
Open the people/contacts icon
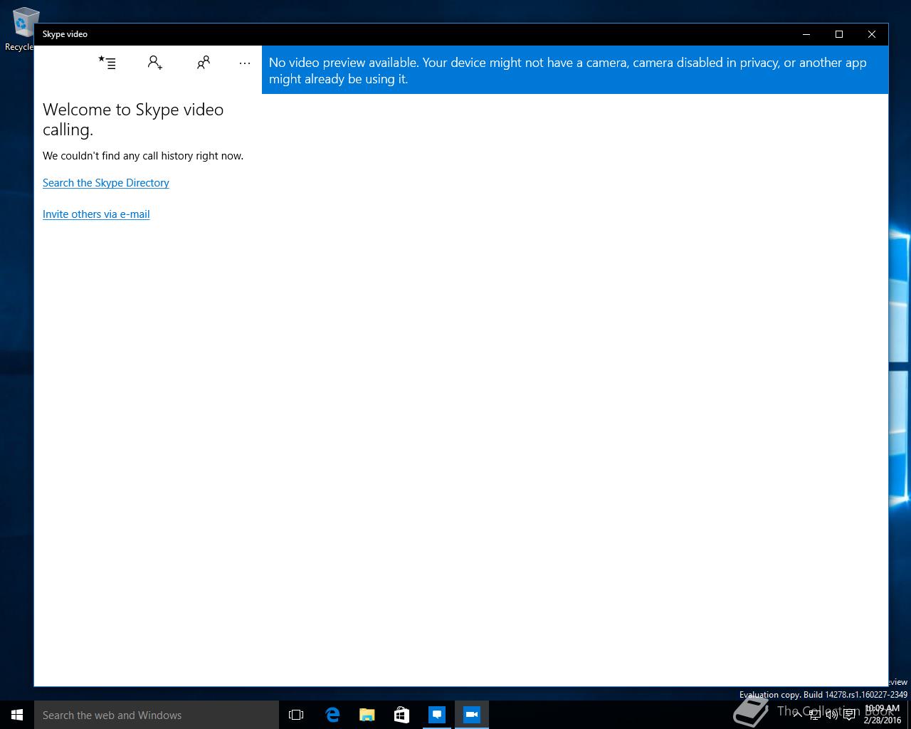click(x=203, y=63)
